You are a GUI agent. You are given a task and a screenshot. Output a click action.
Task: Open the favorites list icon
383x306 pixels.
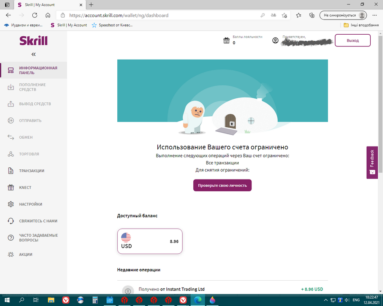click(x=298, y=16)
